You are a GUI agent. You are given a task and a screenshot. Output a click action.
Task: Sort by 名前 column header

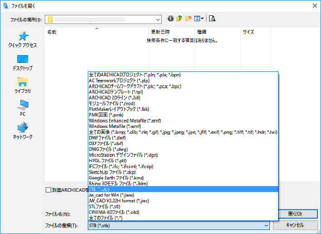point(97,32)
